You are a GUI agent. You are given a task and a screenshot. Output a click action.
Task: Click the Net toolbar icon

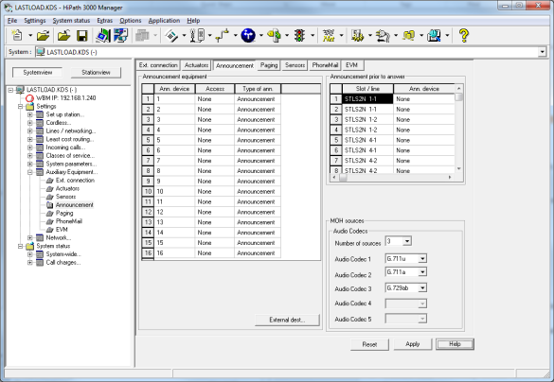(x=329, y=36)
